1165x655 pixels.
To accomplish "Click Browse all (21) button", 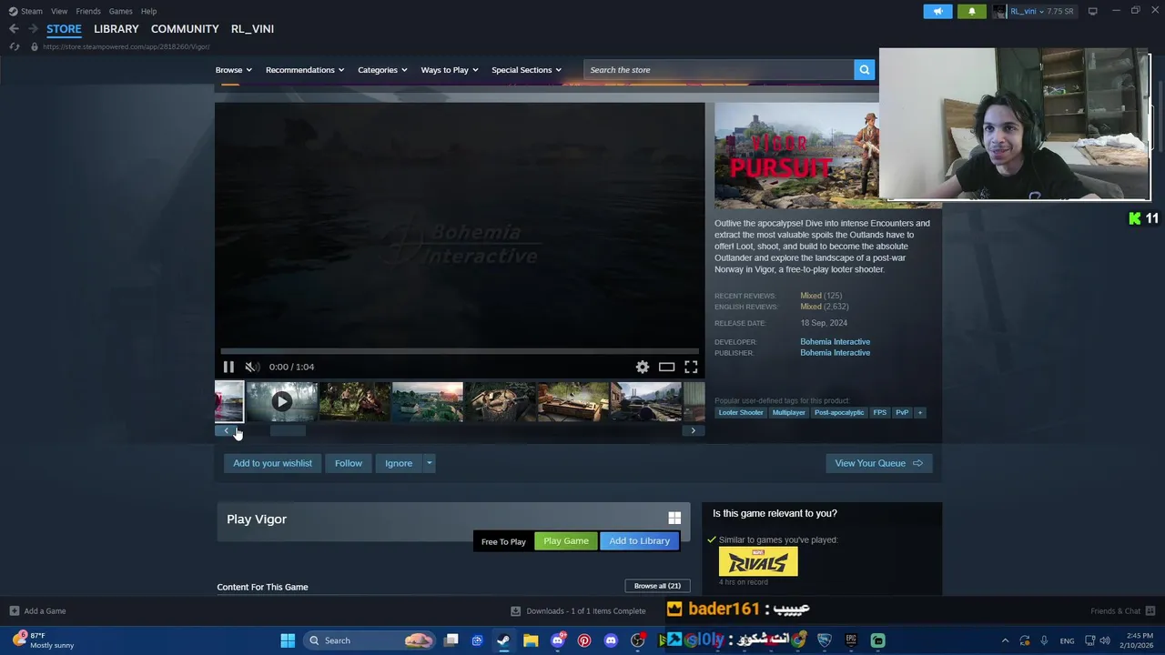I will [x=657, y=586].
